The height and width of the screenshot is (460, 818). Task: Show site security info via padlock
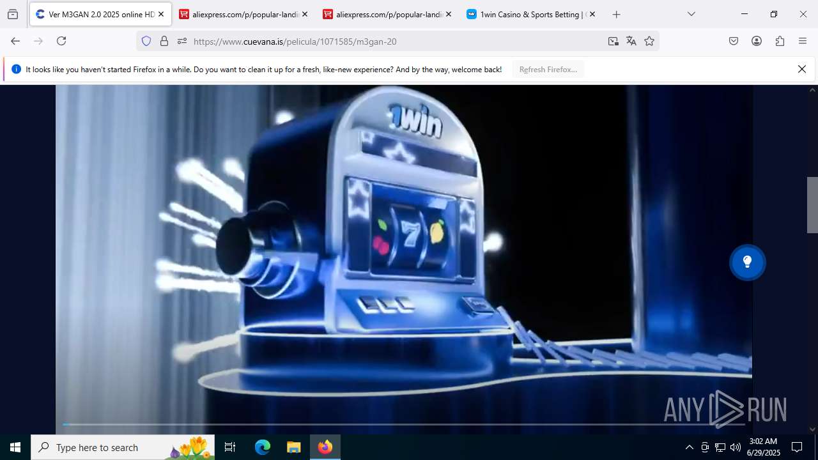tap(164, 41)
